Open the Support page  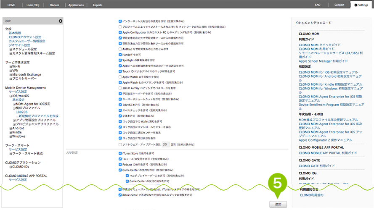[340, 5]
